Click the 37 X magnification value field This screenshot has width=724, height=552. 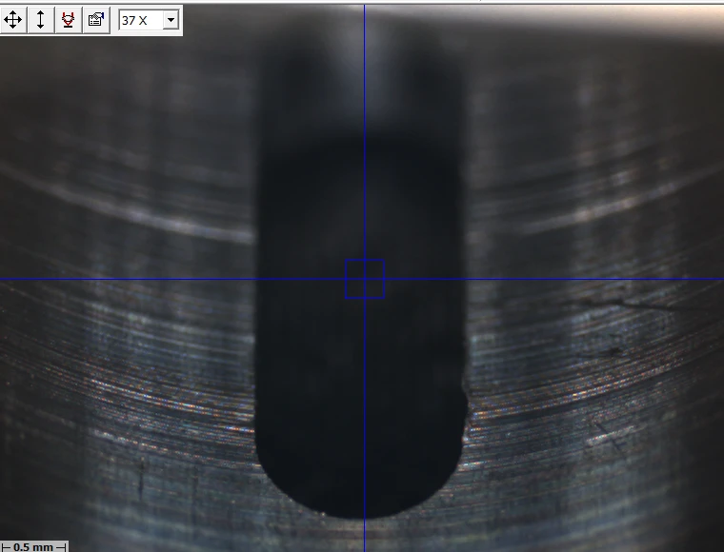141,20
